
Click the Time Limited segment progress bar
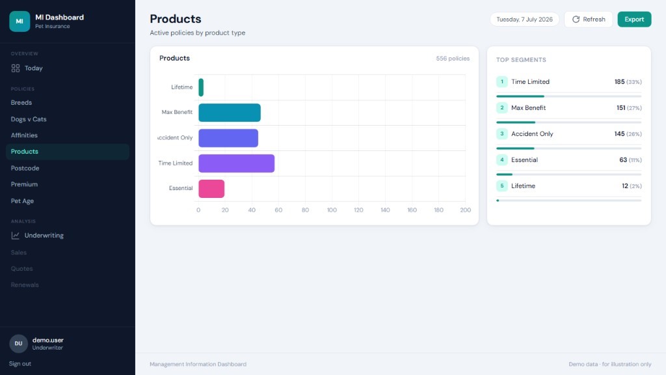pos(568,96)
